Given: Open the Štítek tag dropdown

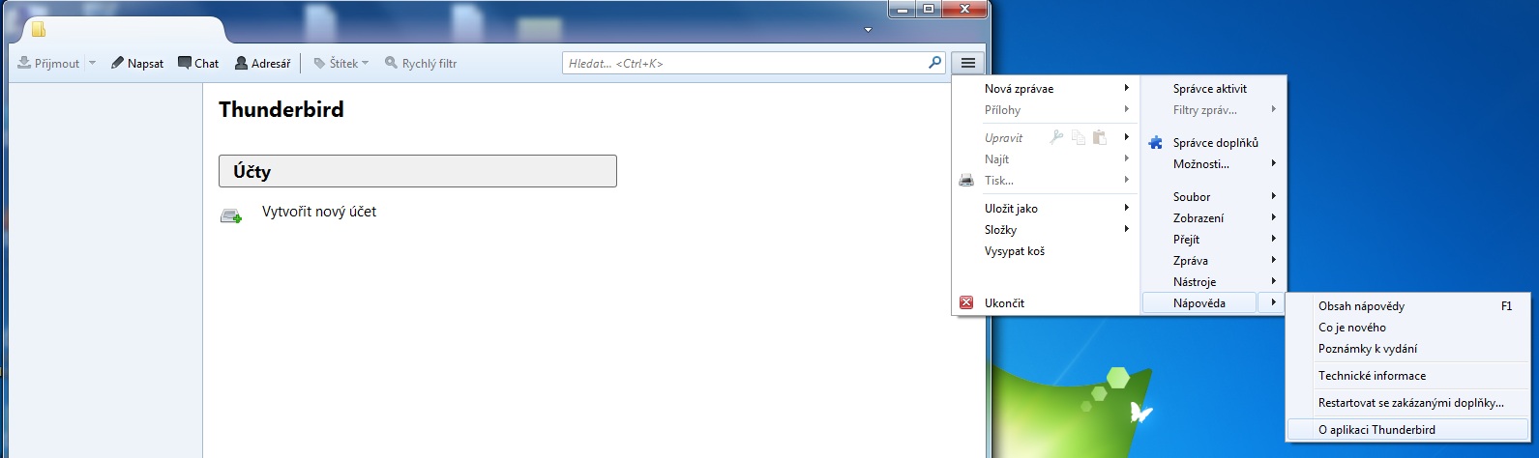Looking at the screenshot, I should click(x=340, y=63).
